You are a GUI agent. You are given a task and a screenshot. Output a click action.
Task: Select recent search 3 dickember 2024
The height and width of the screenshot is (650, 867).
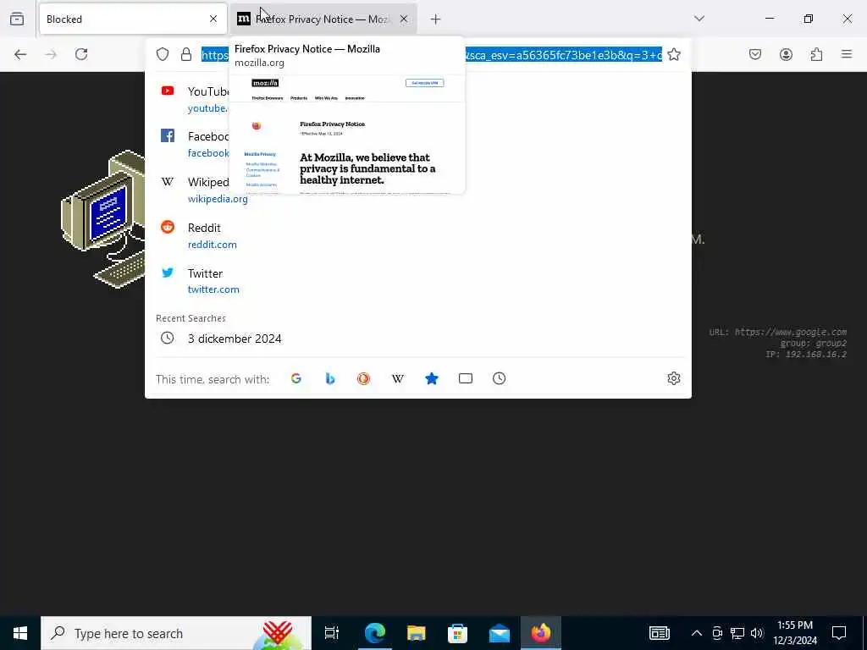pos(418,339)
